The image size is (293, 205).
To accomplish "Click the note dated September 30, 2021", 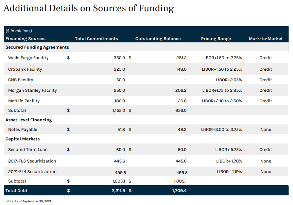I will point(29,201).
